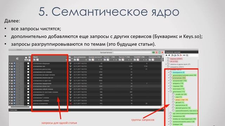Screen dimensions: 225x126
Task: Select the онлайн тест subgroup
Action: coord(181,94)
